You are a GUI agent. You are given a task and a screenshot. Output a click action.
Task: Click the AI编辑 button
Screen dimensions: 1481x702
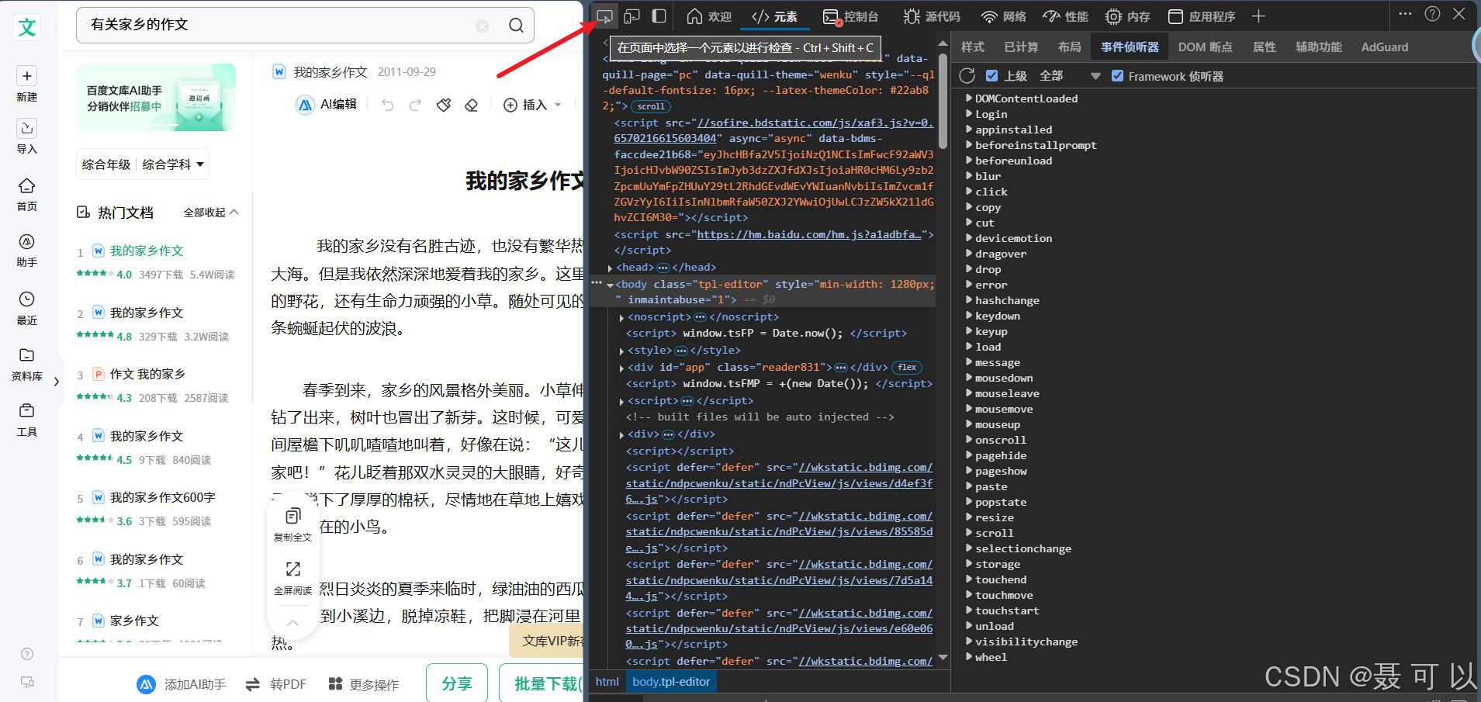(x=327, y=105)
